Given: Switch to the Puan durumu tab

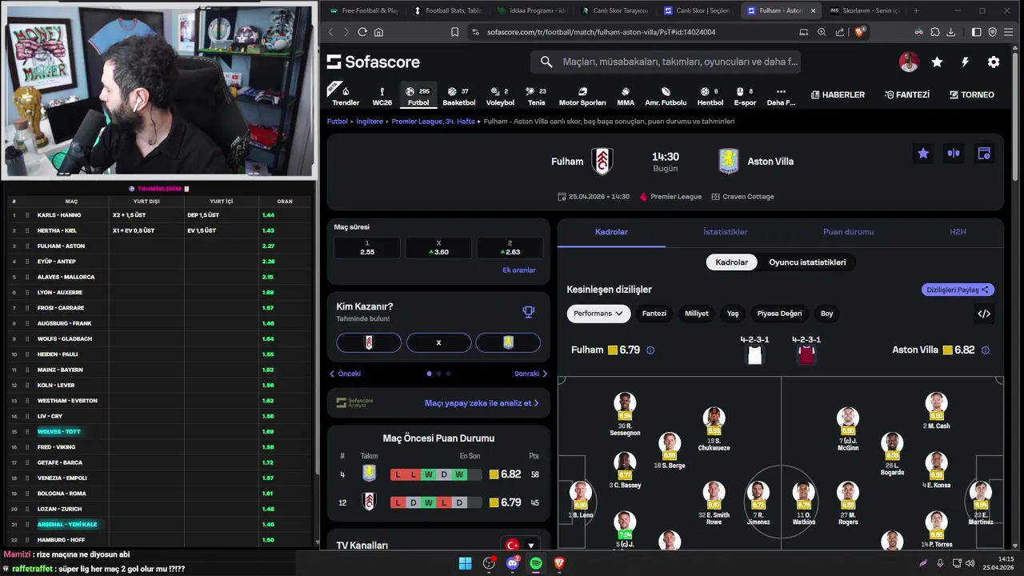Looking at the screenshot, I should 848,232.
